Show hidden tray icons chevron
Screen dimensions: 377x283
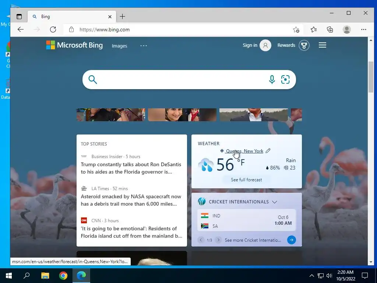click(x=311, y=276)
